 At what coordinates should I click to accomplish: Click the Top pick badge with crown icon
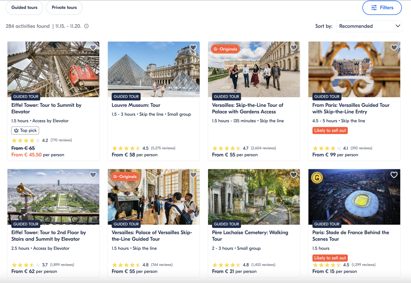[x=25, y=130]
